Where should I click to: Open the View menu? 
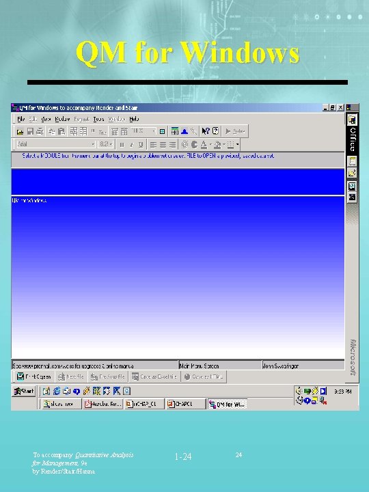(46, 119)
